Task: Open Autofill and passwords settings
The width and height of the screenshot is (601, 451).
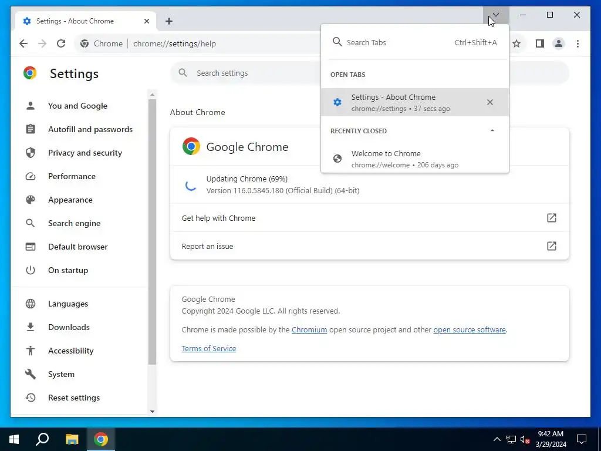Action: click(x=90, y=129)
